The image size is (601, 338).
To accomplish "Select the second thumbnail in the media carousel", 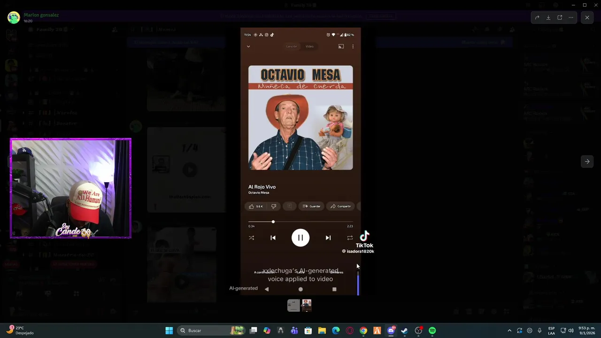I will pos(307,306).
